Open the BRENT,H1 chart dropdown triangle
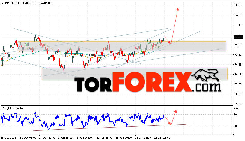245x141 pixels. (3, 3)
